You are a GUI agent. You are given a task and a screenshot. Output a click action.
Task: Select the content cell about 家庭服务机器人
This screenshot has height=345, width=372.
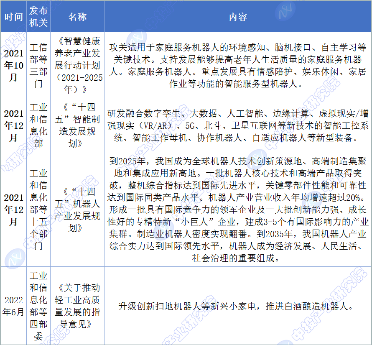point(237,65)
